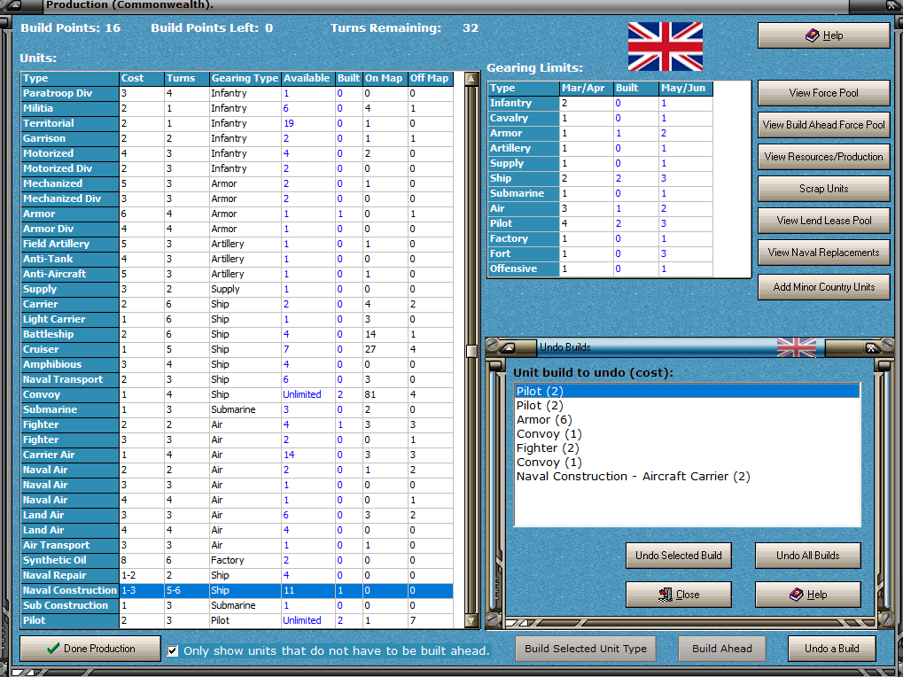
Task: Click 'Unlimited' in the Convoy row
Action: tap(302, 394)
